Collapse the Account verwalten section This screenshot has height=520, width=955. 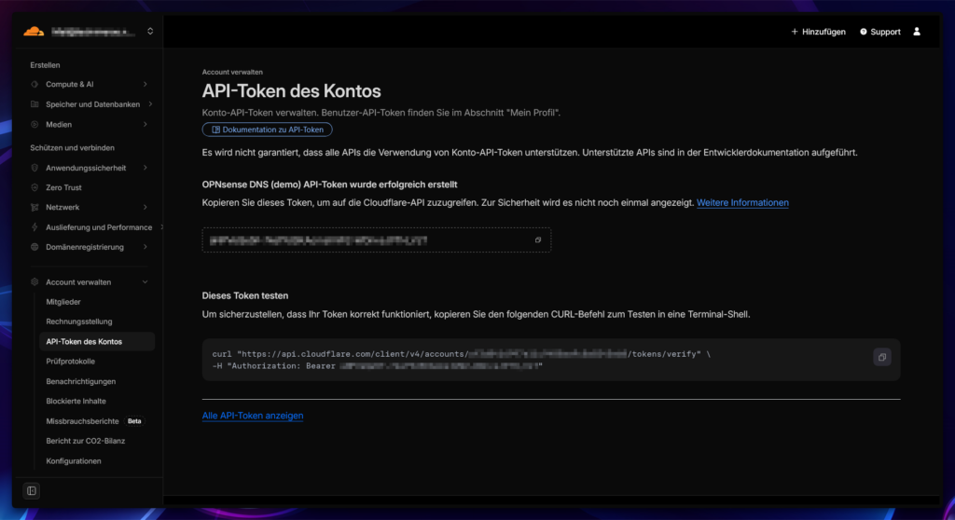tap(145, 282)
